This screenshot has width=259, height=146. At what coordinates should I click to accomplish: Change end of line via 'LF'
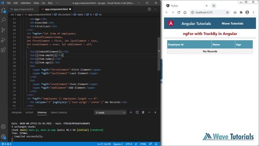point(136,144)
